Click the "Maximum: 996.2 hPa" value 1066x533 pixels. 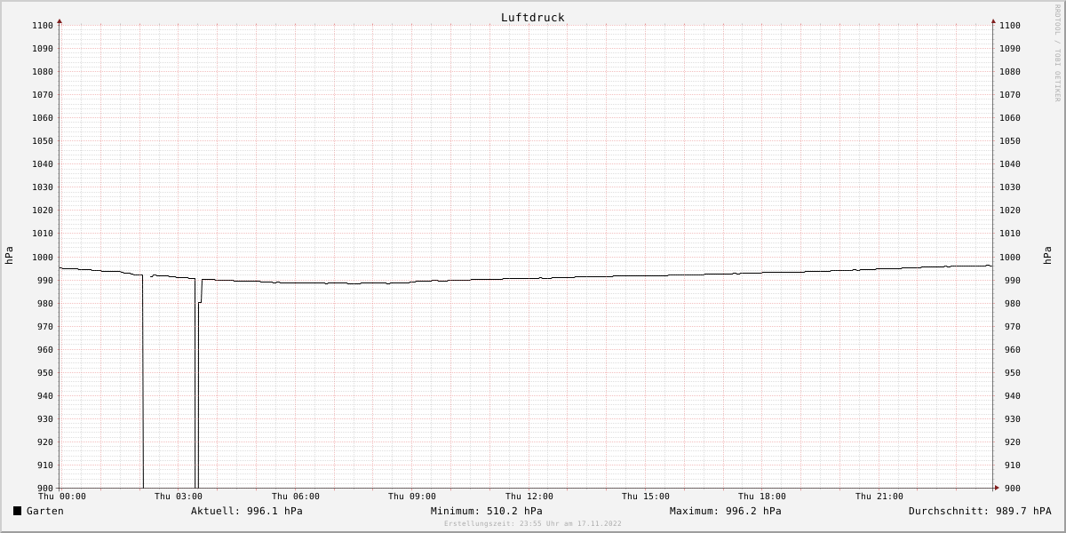[x=726, y=511]
